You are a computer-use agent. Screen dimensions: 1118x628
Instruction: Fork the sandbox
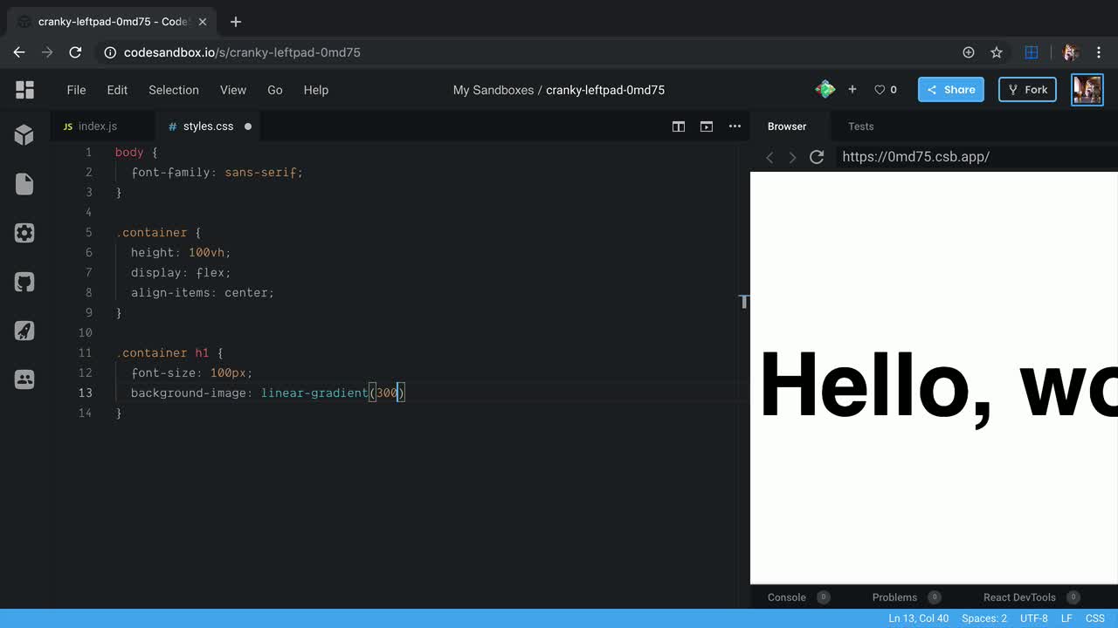pos(1027,89)
